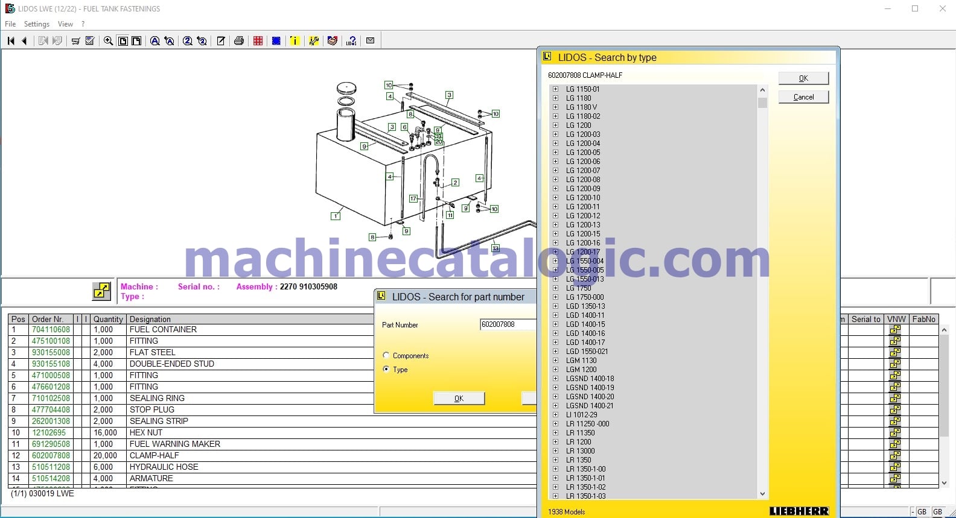Select the Type radio button
Screen dimensions: 956x518
point(386,369)
